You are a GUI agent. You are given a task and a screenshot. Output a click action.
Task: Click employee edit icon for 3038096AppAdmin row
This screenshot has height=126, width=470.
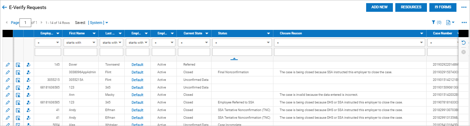point(28,72)
